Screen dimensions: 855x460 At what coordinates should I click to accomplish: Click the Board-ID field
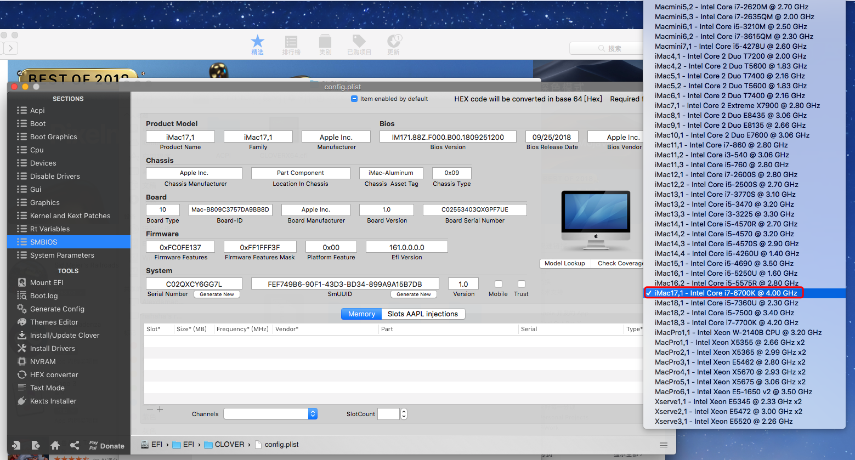(230, 209)
